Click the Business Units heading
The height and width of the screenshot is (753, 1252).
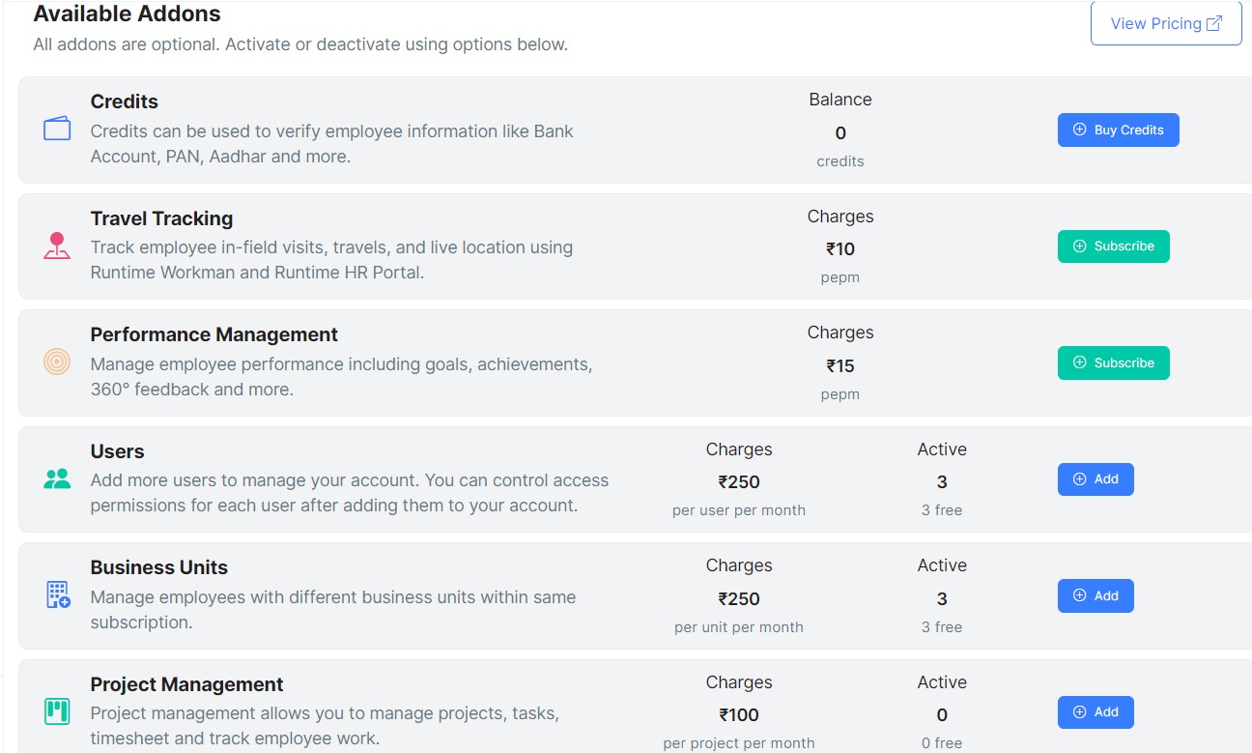coord(158,567)
